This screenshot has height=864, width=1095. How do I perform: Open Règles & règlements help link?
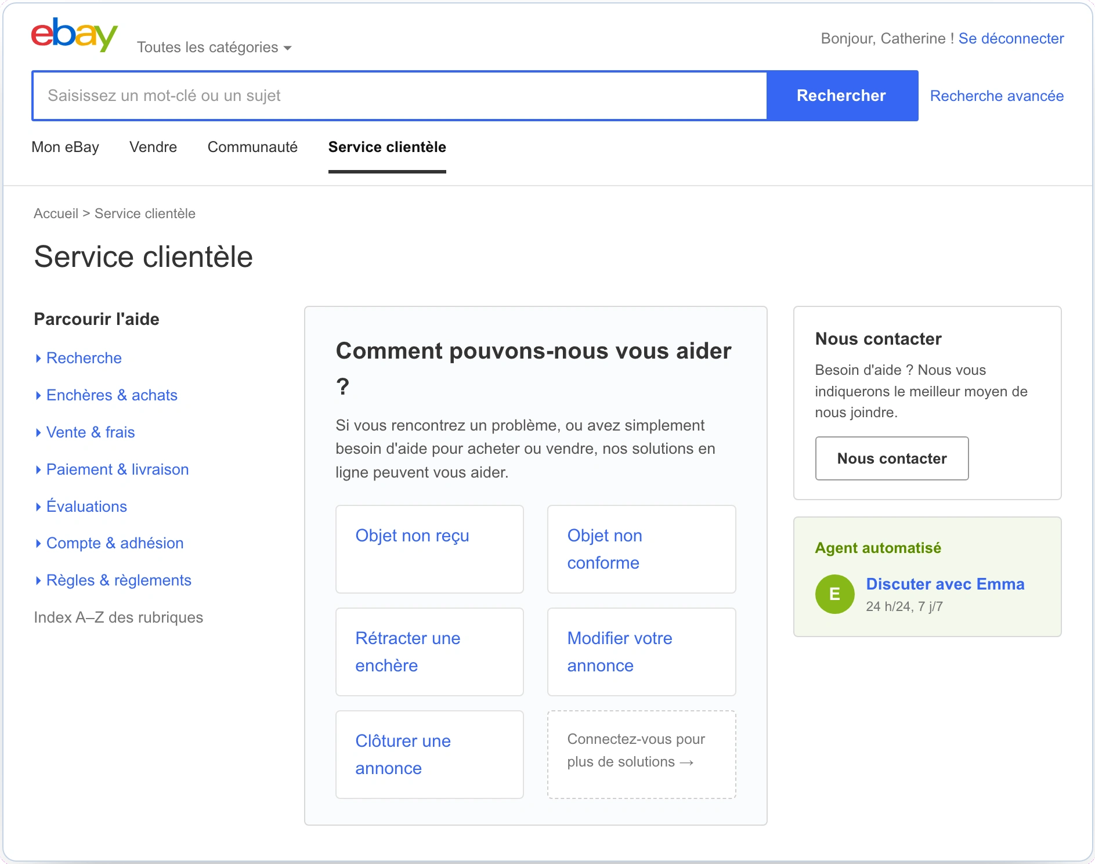click(x=119, y=580)
